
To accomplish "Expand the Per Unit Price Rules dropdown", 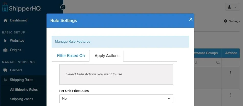I will click(x=116, y=99).
